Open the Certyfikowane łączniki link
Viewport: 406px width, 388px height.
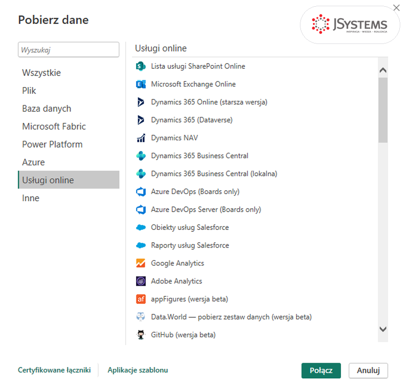coord(54,370)
